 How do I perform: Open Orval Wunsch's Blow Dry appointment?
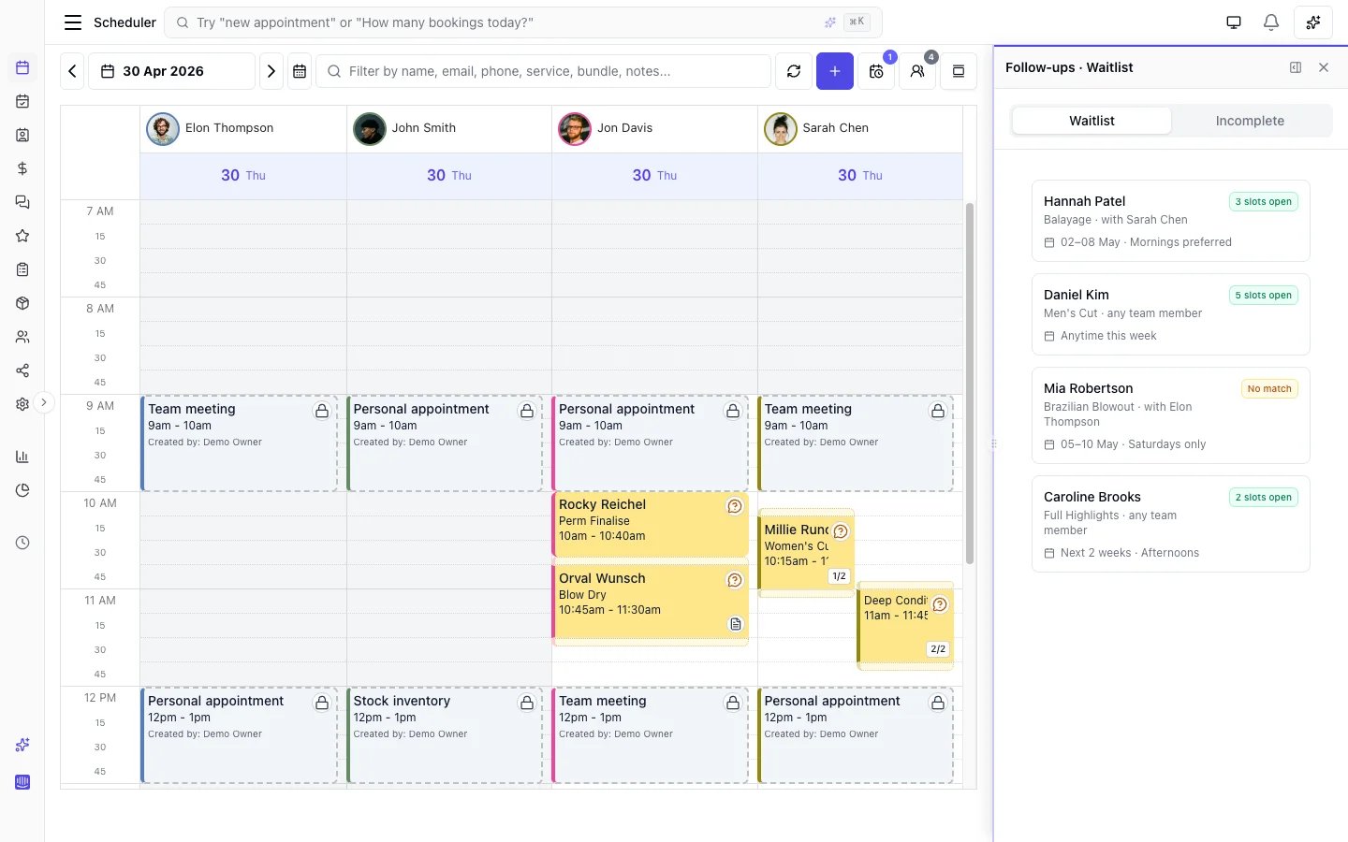(650, 602)
